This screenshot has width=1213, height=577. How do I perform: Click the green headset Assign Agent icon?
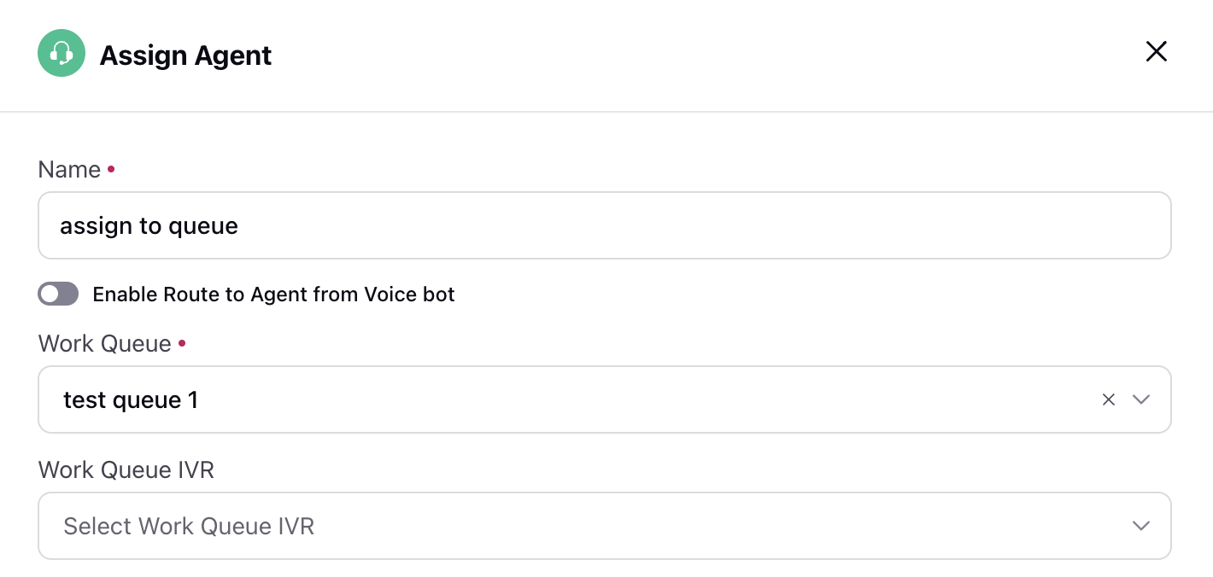pyautogui.click(x=62, y=53)
